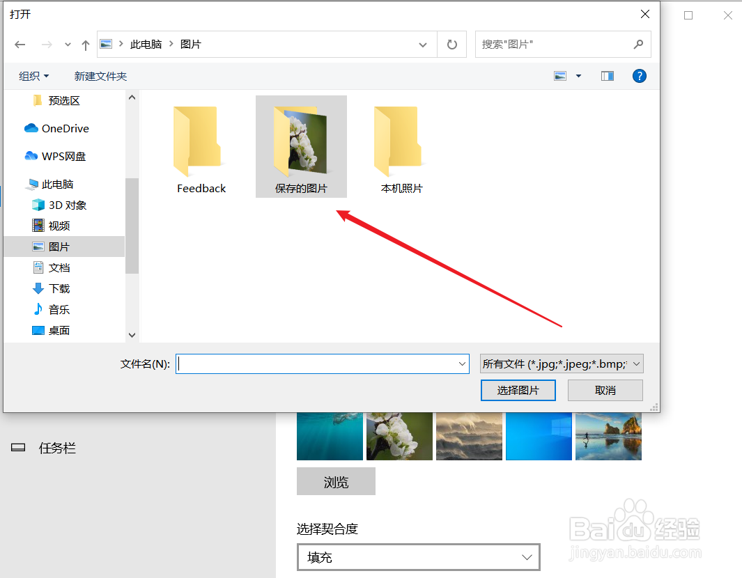Screen dimensions: 742x578
Task: Change view with the view mode icon
Action: click(560, 76)
